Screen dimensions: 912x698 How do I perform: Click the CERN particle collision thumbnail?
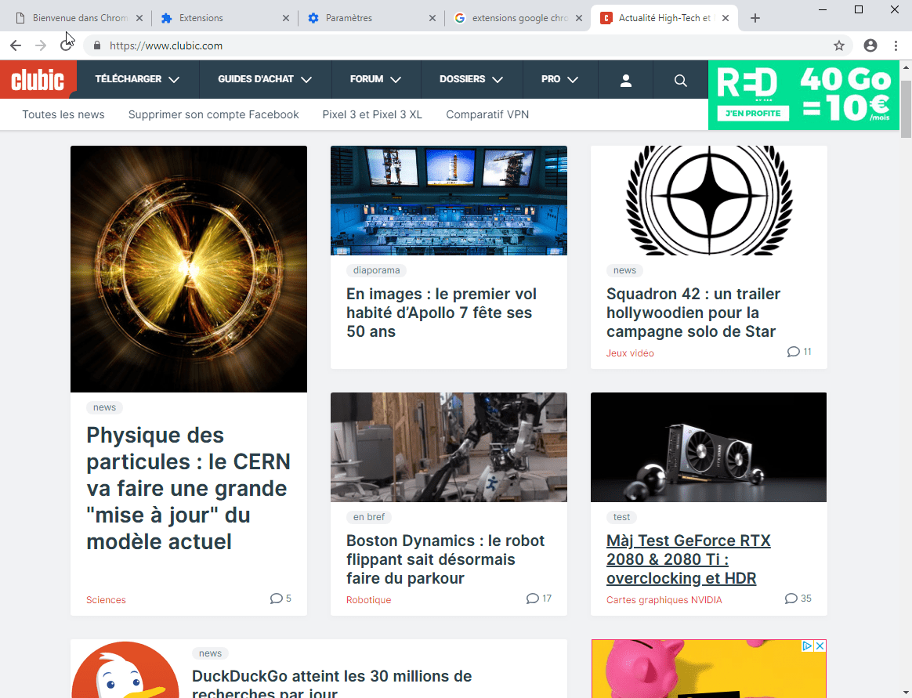189,269
